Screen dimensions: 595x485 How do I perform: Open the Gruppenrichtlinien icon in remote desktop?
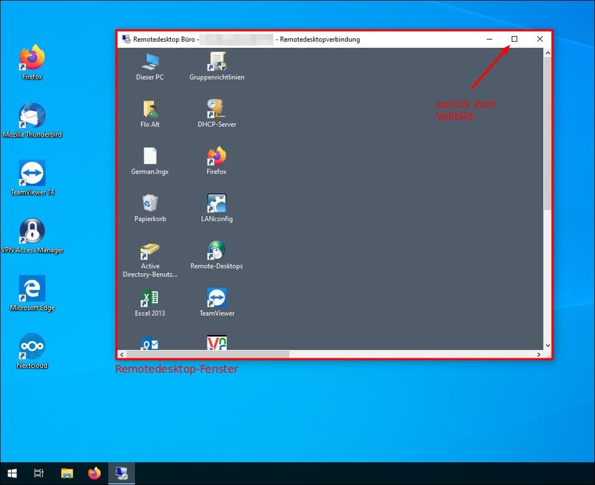click(x=217, y=63)
